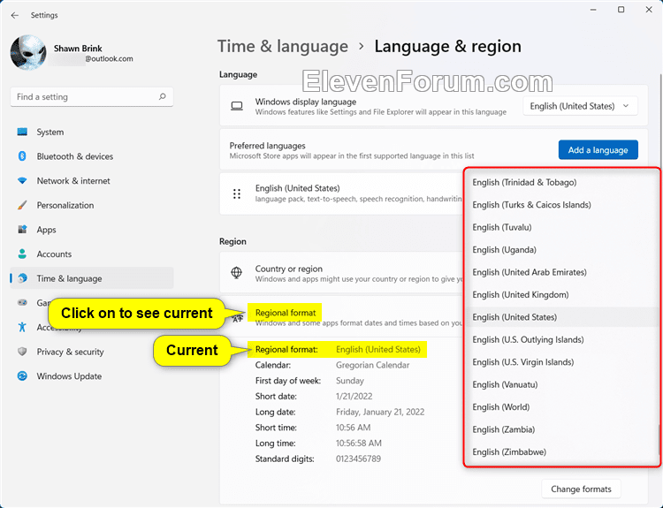The image size is (663, 508).
Task: Close the Settings window
Action: pos(649,10)
